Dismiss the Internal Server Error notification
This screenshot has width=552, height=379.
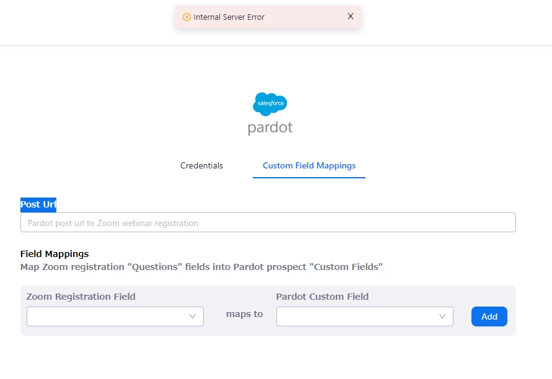click(350, 16)
